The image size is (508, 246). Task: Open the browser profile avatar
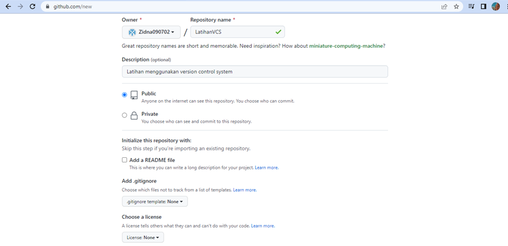tap(496, 6)
